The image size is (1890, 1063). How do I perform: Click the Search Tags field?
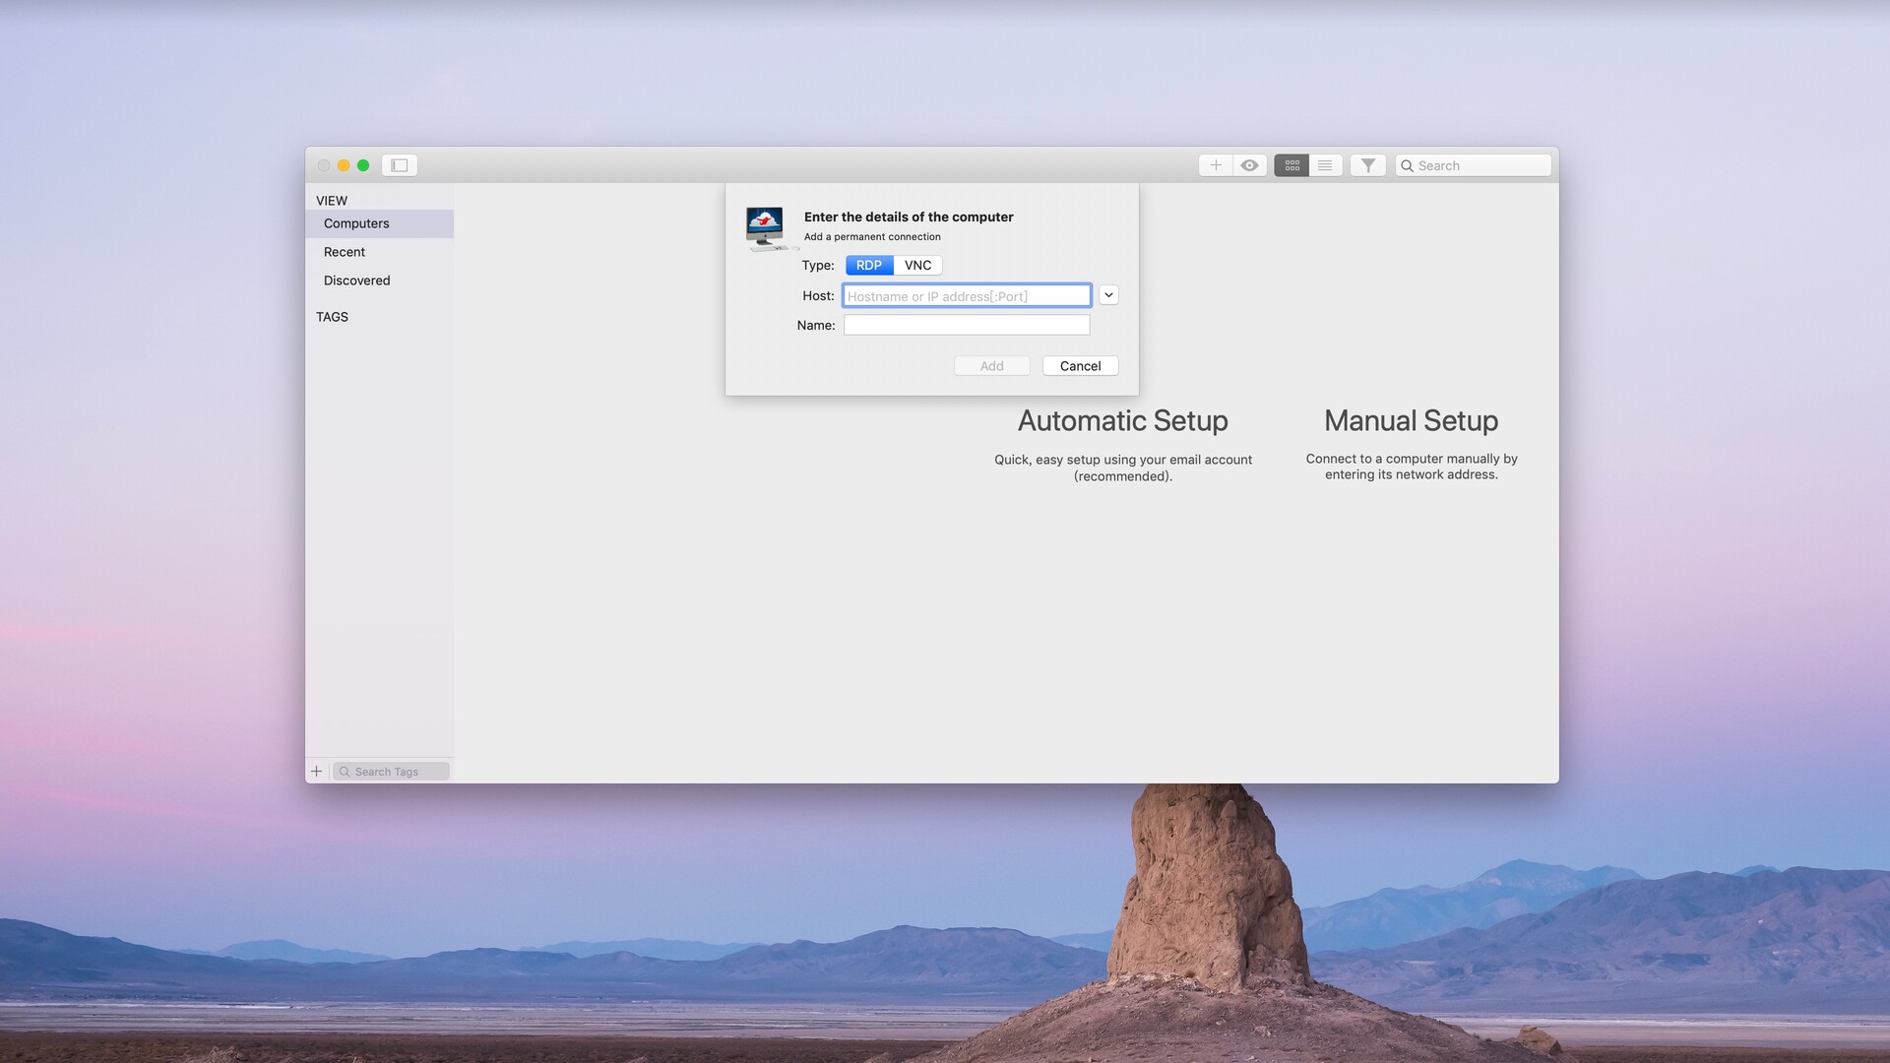coord(391,771)
